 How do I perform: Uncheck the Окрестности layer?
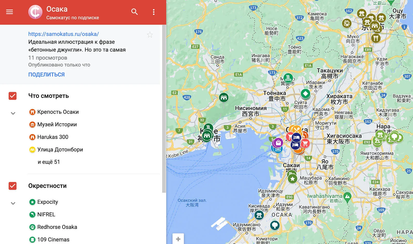pyautogui.click(x=13, y=186)
